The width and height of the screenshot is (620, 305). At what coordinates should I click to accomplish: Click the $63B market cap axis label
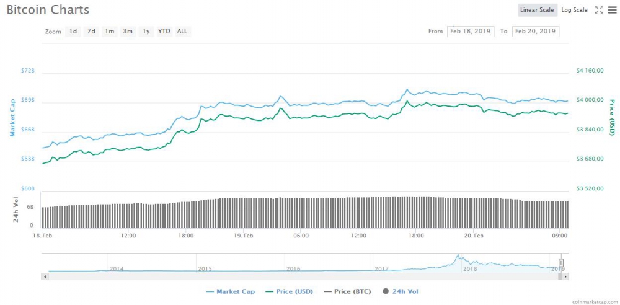28,159
